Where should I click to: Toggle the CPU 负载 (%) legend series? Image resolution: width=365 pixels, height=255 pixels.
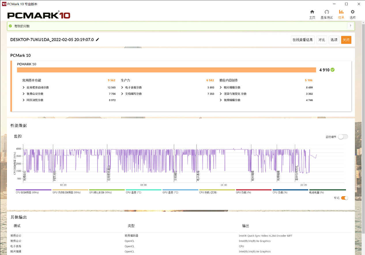[290, 191]
